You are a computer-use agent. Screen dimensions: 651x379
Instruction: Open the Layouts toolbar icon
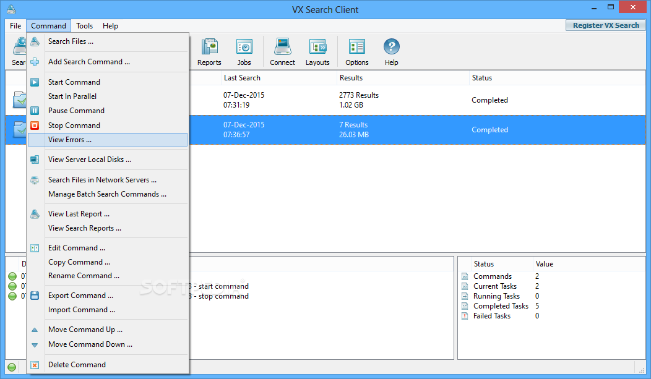317,52
